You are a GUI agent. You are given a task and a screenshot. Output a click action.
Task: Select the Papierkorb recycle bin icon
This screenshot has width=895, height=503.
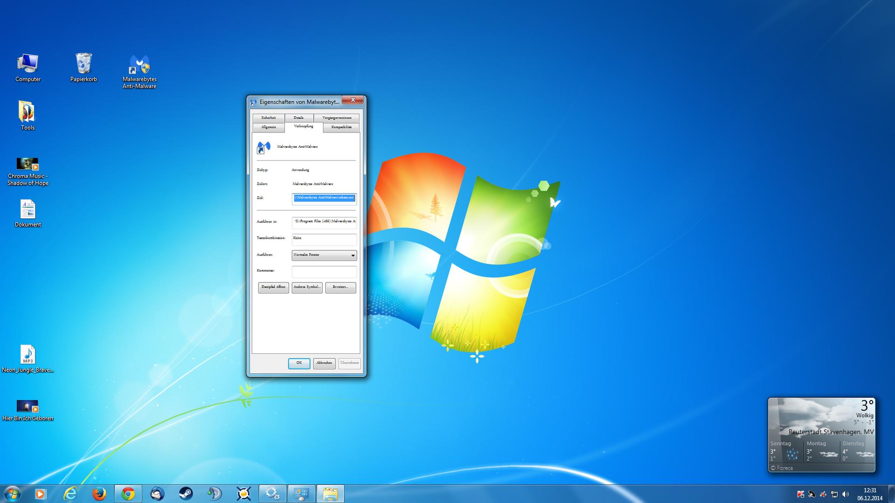[83, 68]
